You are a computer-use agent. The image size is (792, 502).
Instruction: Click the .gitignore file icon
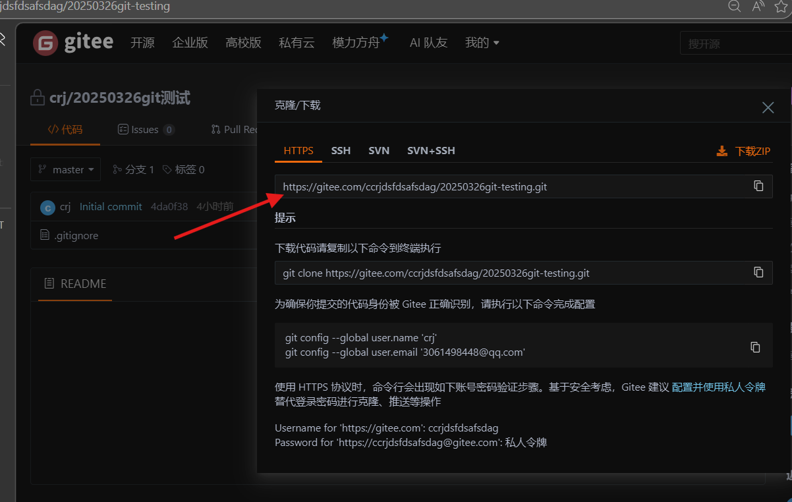45,235
